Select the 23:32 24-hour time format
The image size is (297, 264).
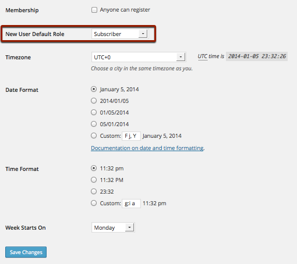(x=94, y=191)
